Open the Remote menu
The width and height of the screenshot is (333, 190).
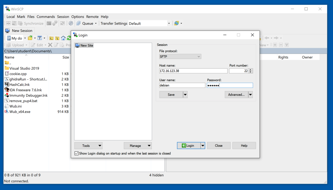92,17
